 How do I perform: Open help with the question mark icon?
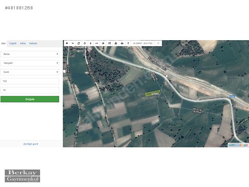[128, 43]
